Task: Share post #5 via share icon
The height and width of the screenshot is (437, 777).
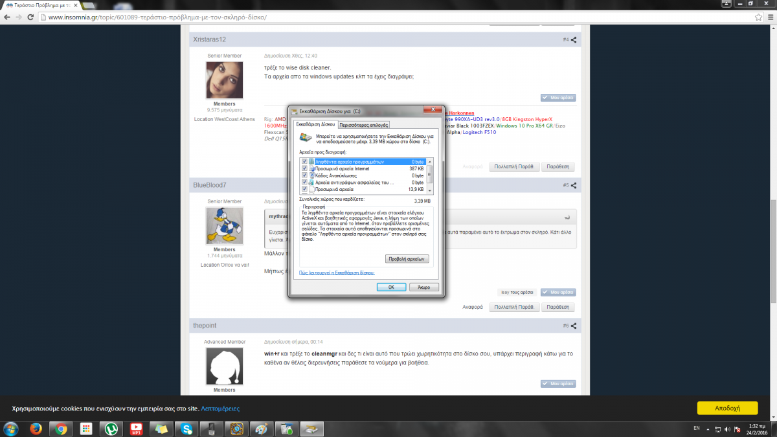Action: pyautogui.click(x=574, y=185)
